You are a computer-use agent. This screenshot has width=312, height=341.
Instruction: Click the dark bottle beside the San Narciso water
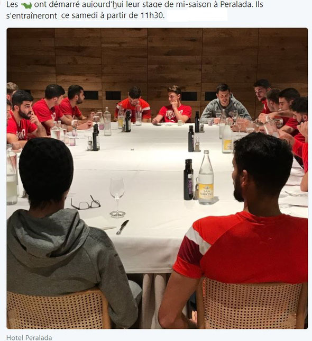pos(188,180)
